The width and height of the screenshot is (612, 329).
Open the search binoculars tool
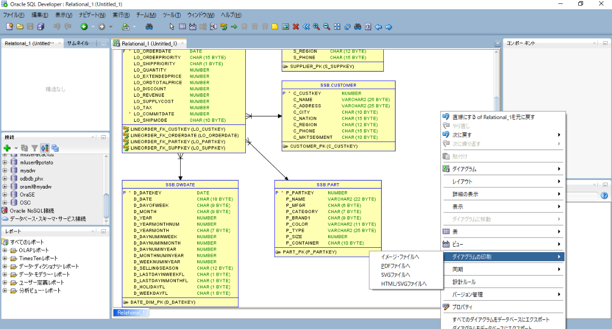[x=357, y=26]
